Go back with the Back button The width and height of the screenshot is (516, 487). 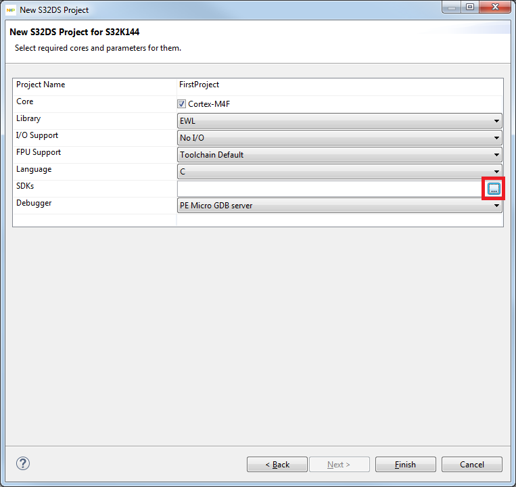[277, 464]
